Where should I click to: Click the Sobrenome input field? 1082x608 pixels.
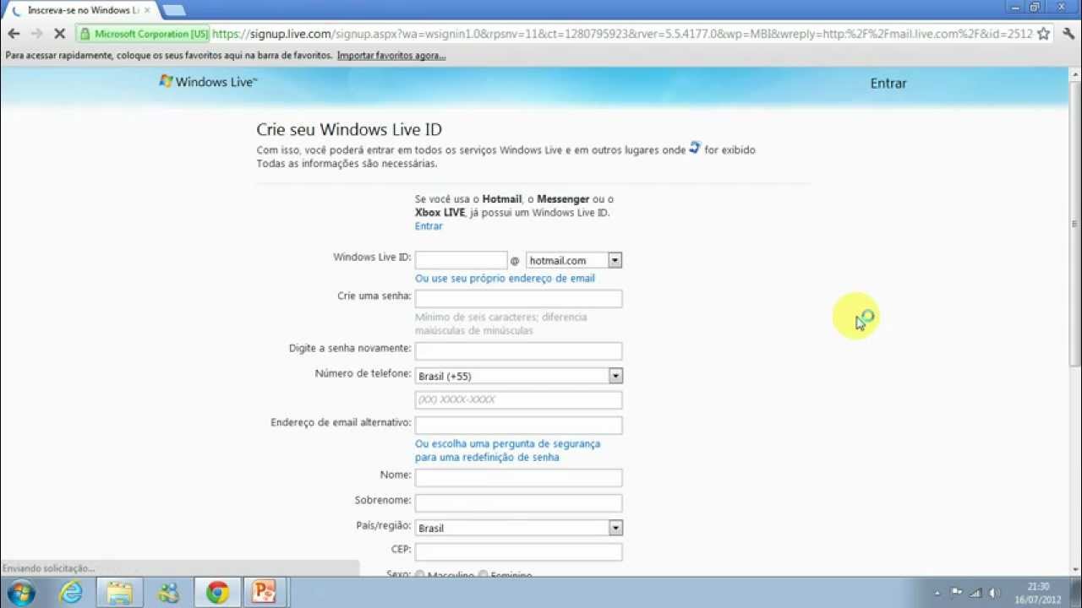(518, 502)
